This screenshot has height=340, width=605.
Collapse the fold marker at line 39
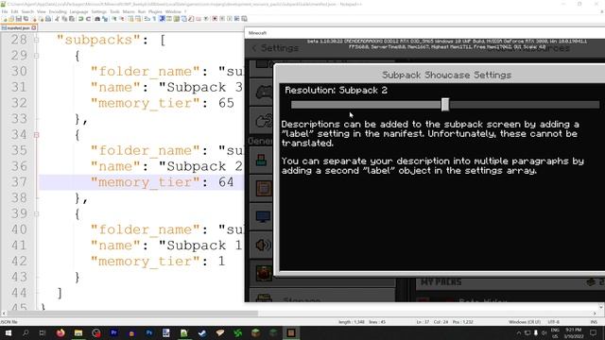36,213
